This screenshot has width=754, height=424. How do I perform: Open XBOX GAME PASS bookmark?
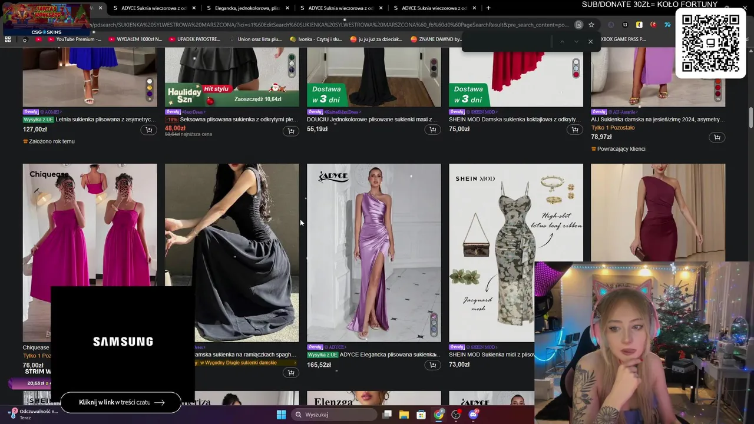622,39
